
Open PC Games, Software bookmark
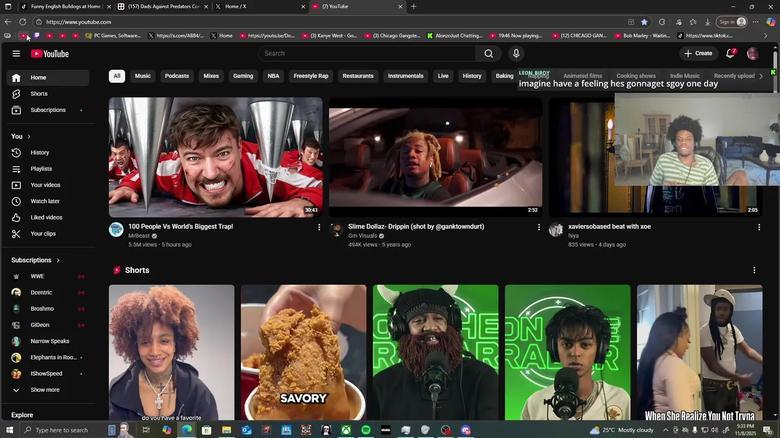[x=113, y=36]
